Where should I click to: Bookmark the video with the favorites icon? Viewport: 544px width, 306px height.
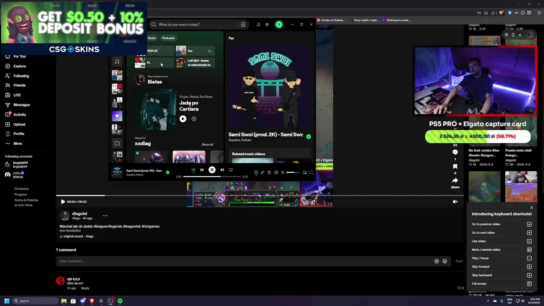click(455, 166)
